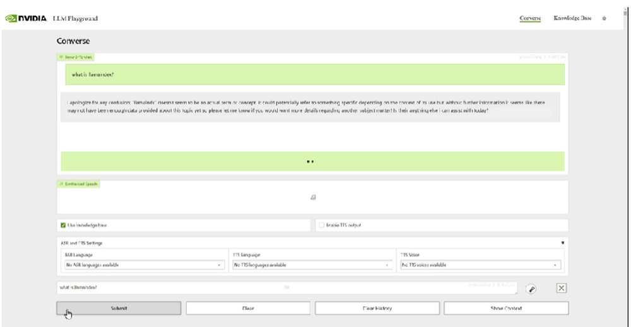Image resolution: width=631 pixels, height=327 pixels.
Task: Open the Converse tab
Action: [530, 18]
